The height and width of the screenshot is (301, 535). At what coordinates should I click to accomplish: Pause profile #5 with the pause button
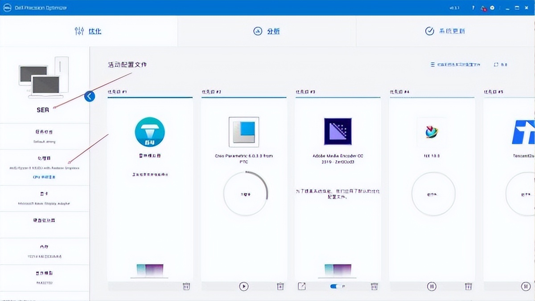(526, 286)
